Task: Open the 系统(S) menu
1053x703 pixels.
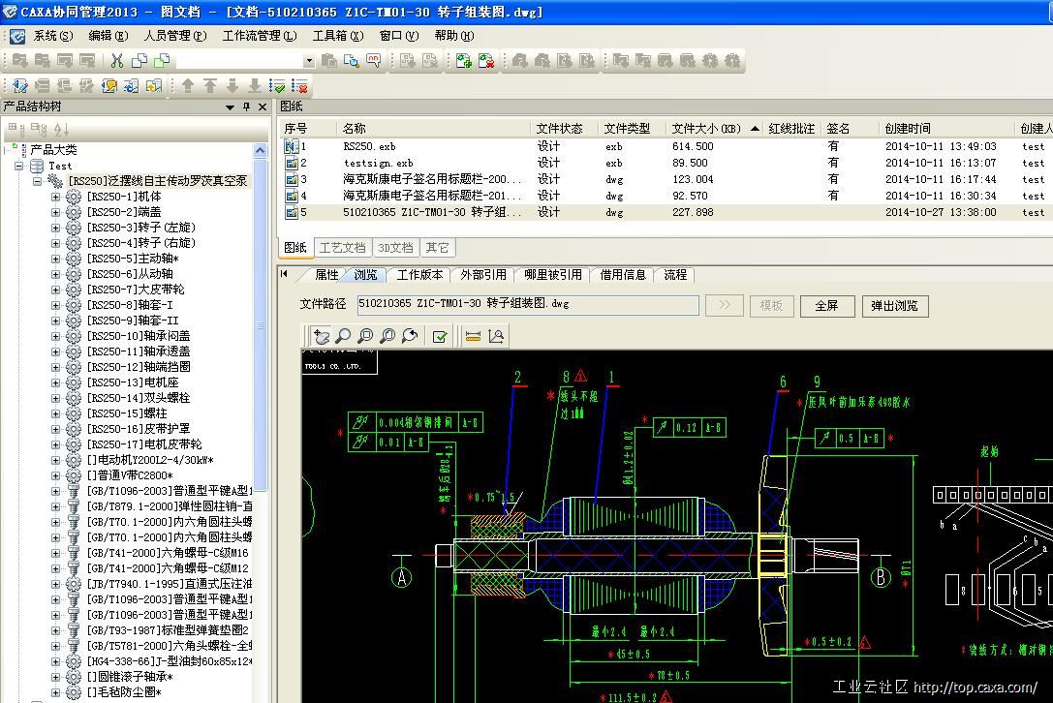Action: (x=53, y=36)
